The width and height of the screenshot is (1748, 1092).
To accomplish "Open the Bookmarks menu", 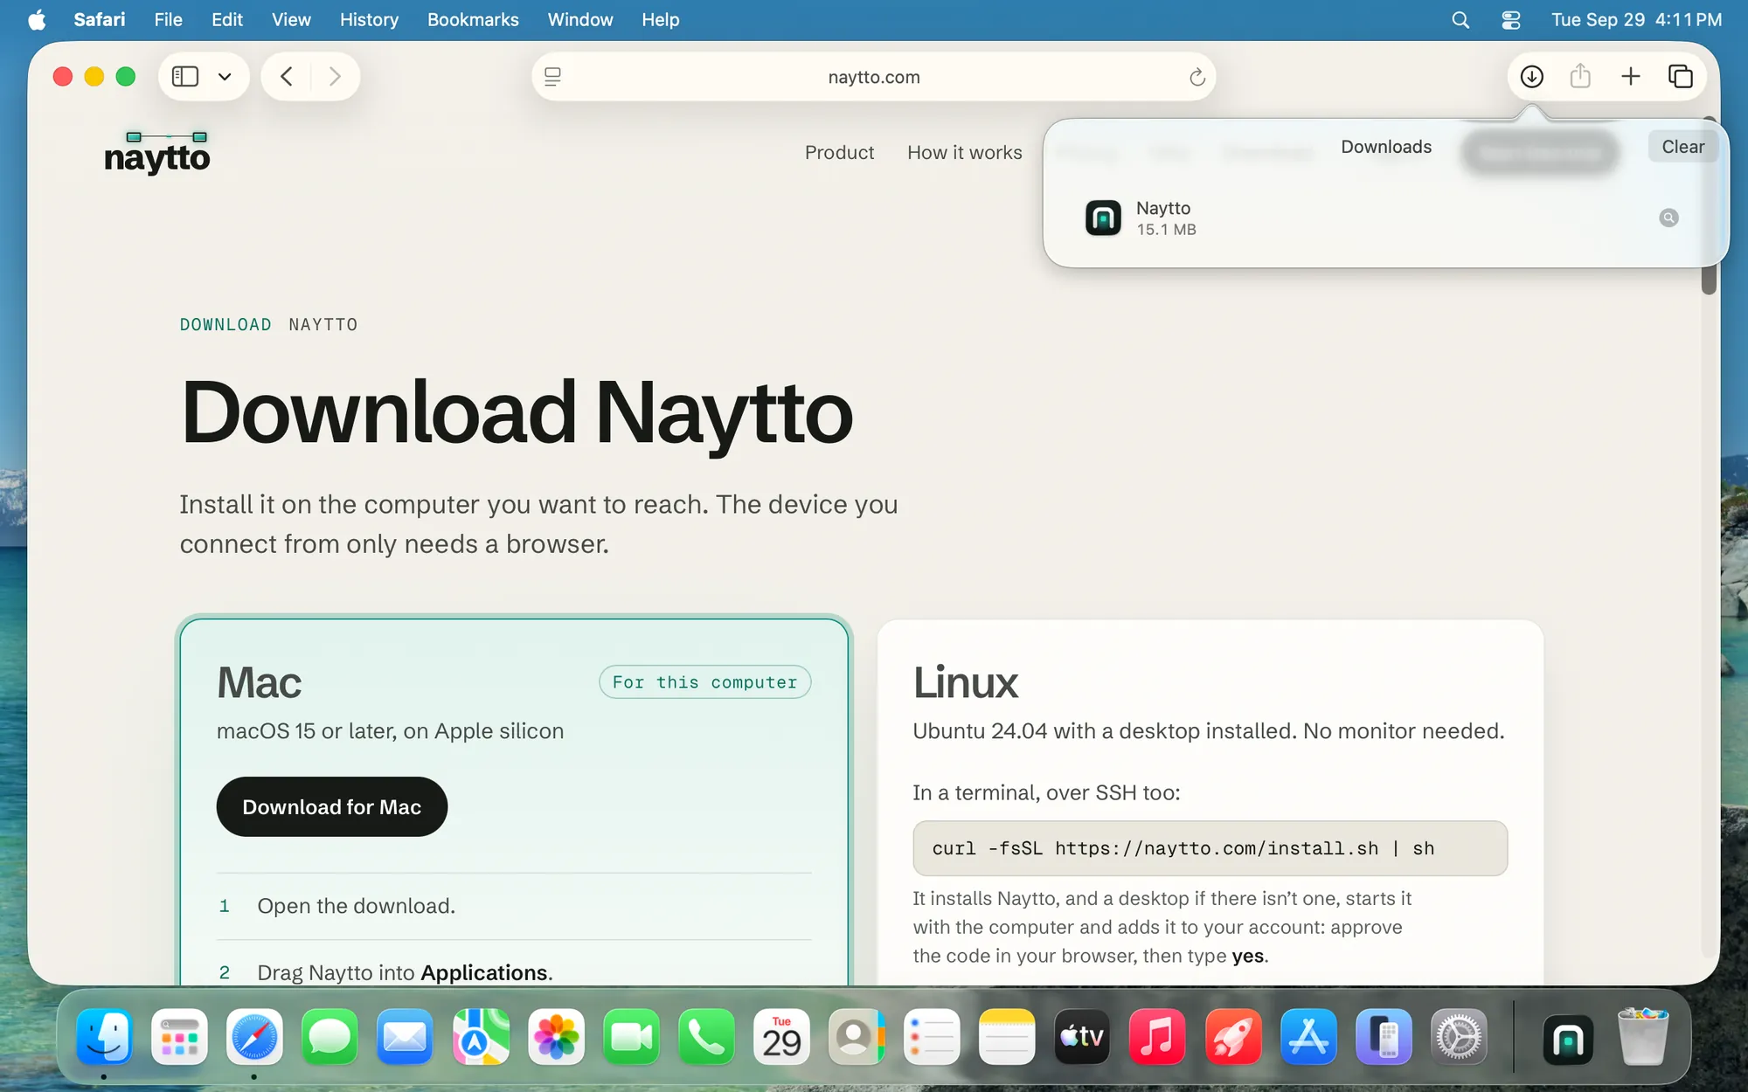I will pyautogui.click(x=473, y=19).
